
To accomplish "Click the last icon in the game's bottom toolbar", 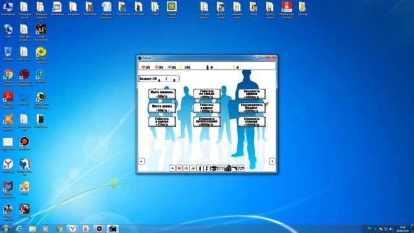I will click(x=241, y=168).
